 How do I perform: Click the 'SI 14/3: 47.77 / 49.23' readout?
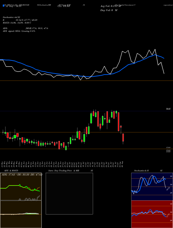27,20
